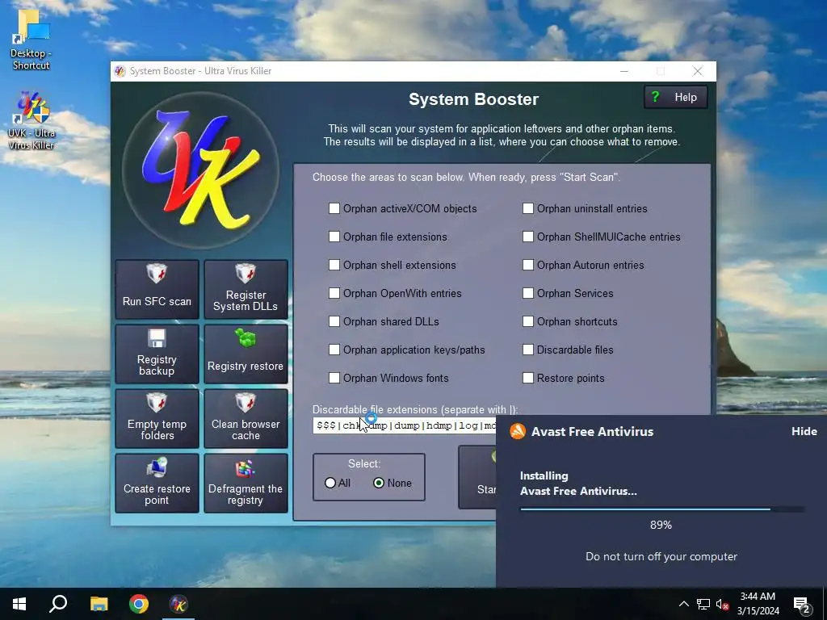Screen dimensions: 827x620
Task: Open the Registry restore tool
Action: 246,354
